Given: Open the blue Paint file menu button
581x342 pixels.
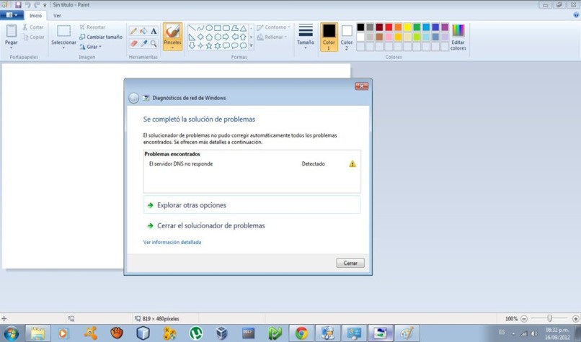Looking at the screenshot, I should [12, 15].
